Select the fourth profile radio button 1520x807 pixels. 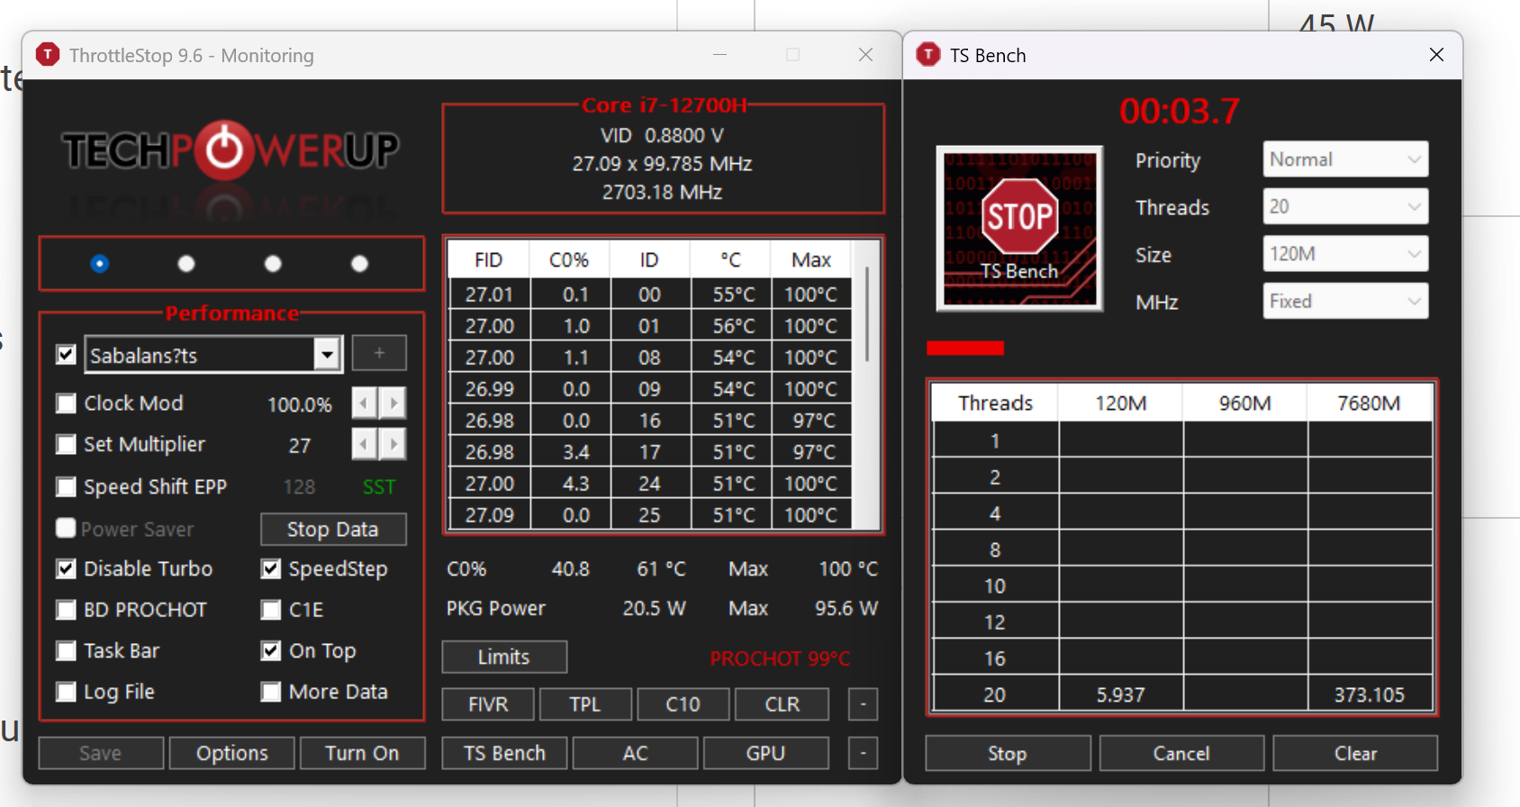(359, 264)
